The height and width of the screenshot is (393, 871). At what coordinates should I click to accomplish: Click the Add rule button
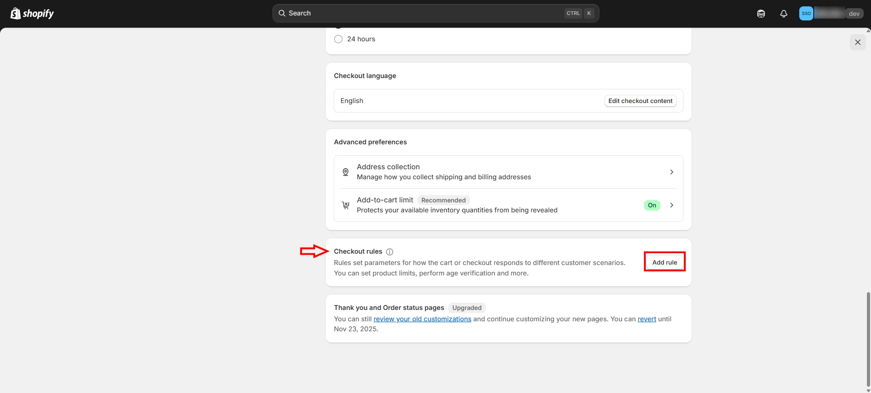tap(665, 262)
